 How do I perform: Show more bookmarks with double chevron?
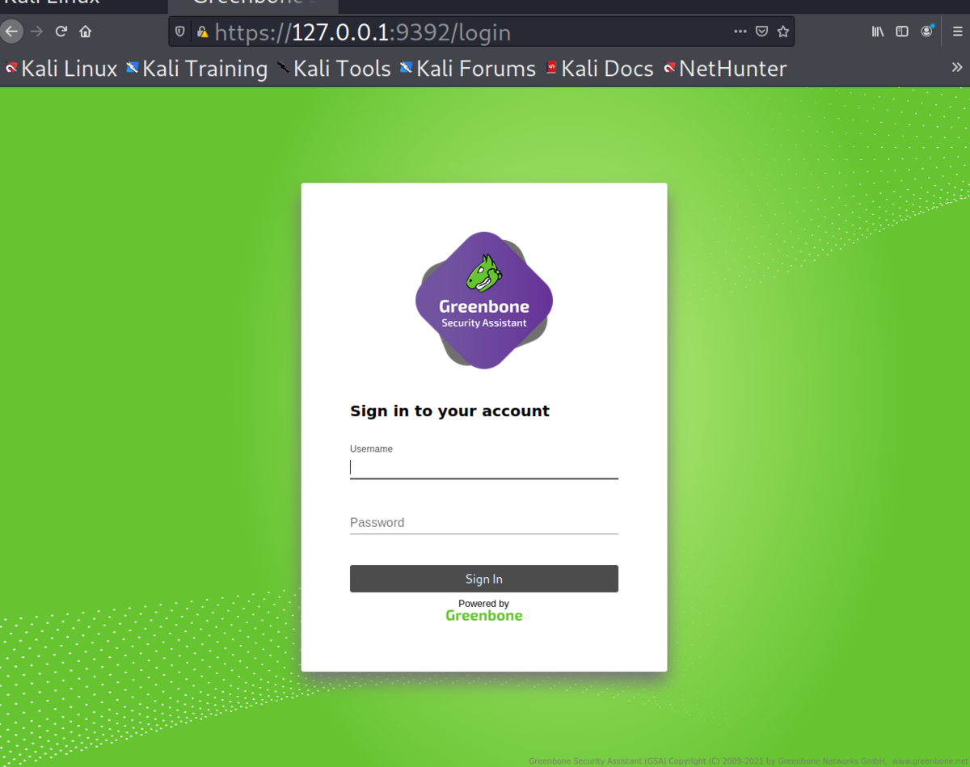pos(957,67)
